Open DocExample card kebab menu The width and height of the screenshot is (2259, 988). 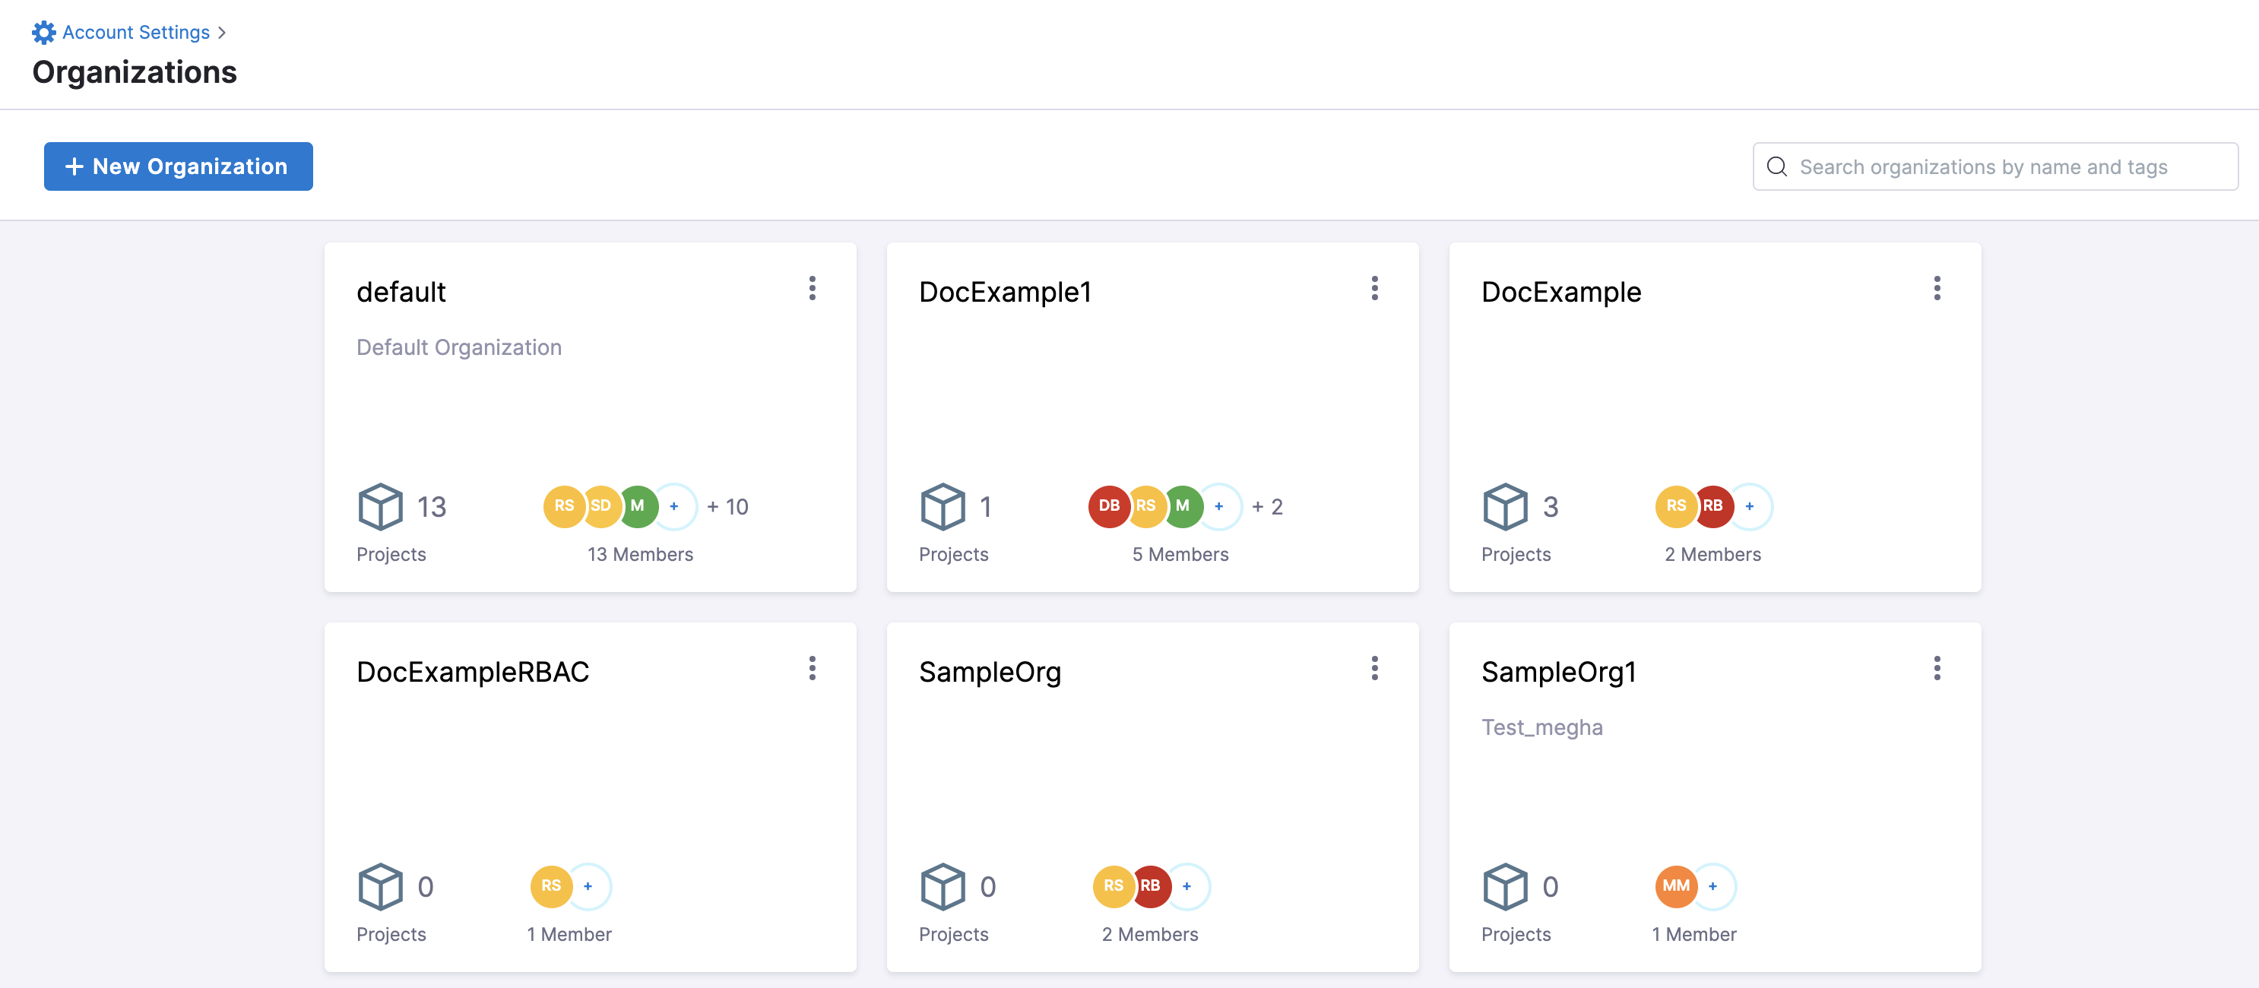[x=1936, y=289]
